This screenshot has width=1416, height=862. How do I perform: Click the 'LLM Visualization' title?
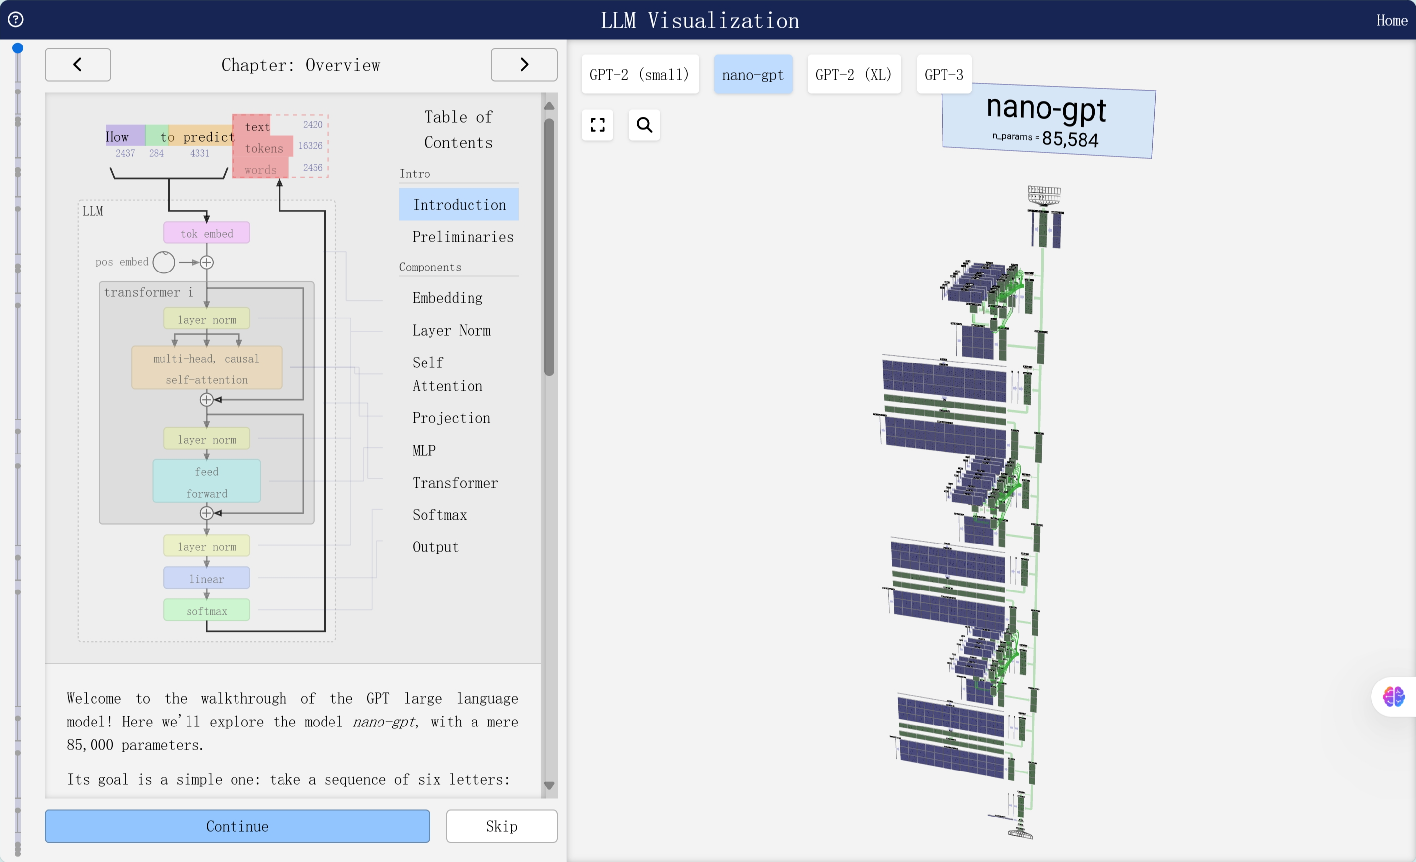(x=700, y=21)
